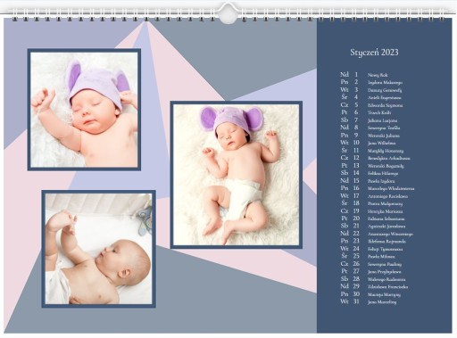Select the 'Pn 23' day row
Viewport: 457px width, 338px height.
(x=373, y=241)
